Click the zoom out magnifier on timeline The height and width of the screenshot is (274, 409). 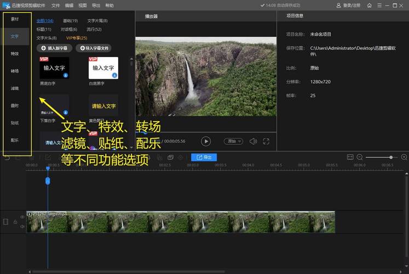point(360,157)
